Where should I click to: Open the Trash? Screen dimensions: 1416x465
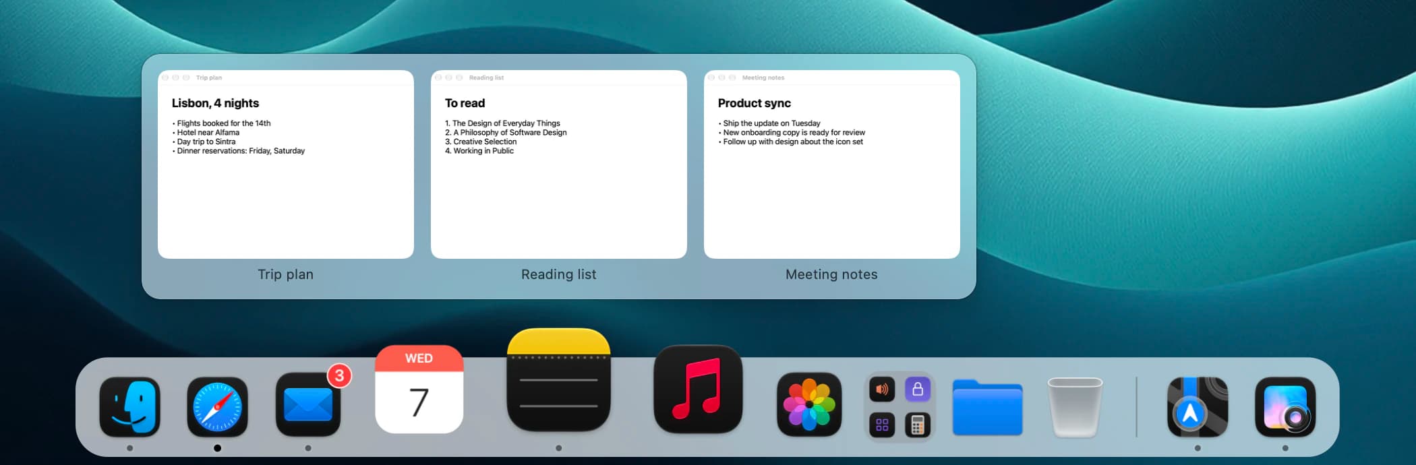point(1075,406)
